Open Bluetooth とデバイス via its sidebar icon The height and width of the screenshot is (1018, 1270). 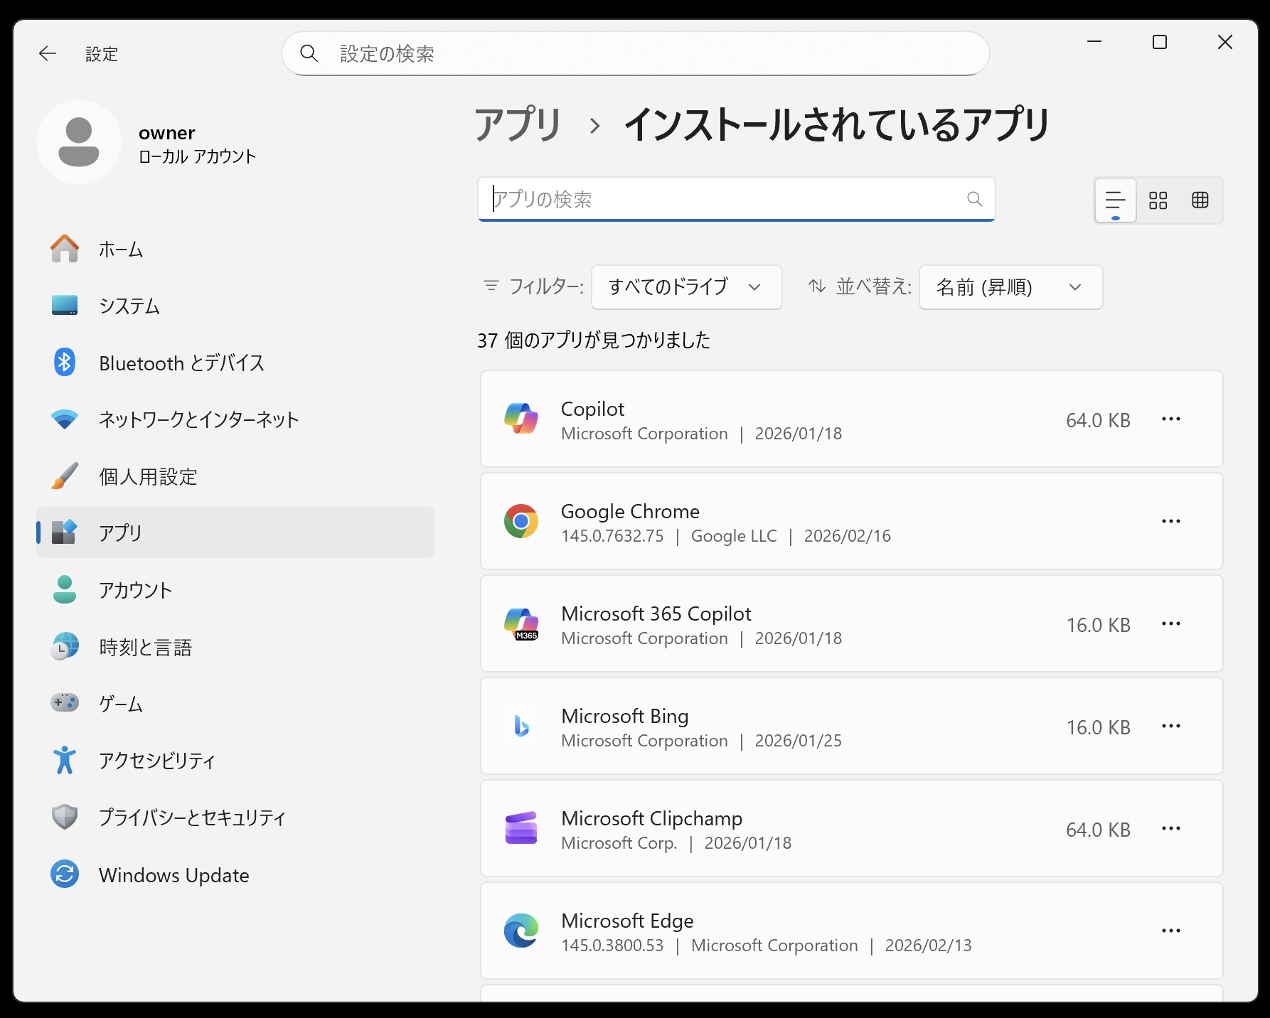(65, 363)
